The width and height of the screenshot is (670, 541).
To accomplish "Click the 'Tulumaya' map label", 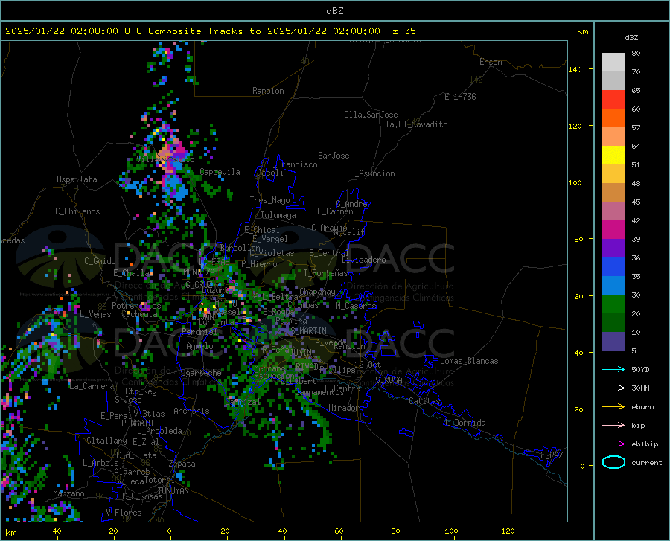I will pos(278,215).
